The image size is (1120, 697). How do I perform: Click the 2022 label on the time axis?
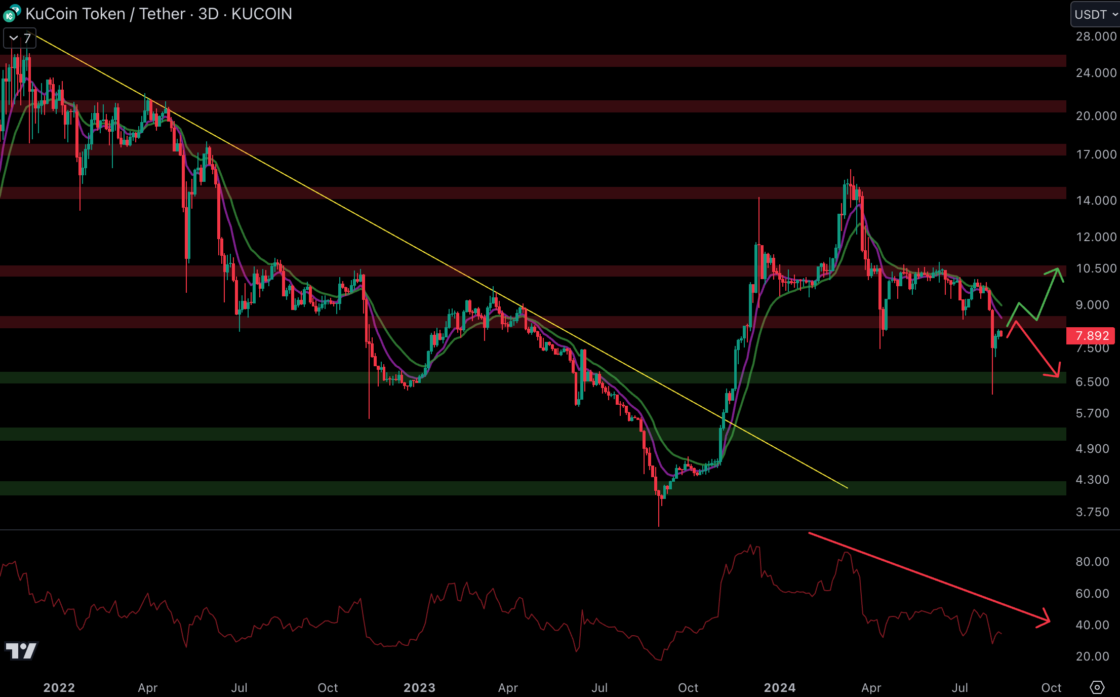click(x=59, y=687)
